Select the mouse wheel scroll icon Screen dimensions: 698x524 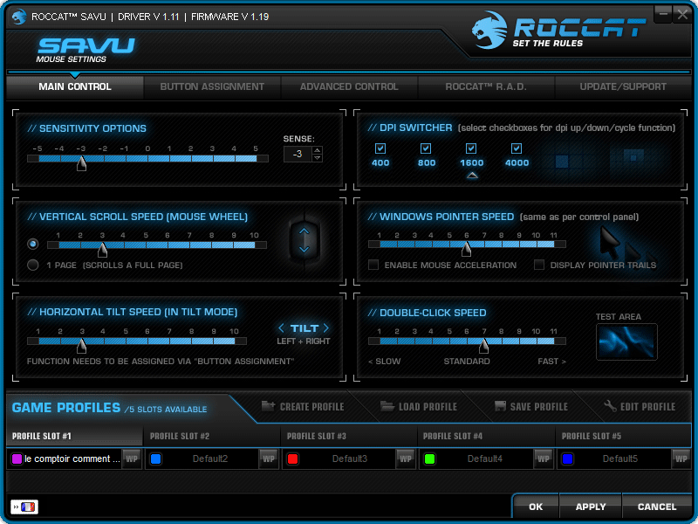[304, 241]
